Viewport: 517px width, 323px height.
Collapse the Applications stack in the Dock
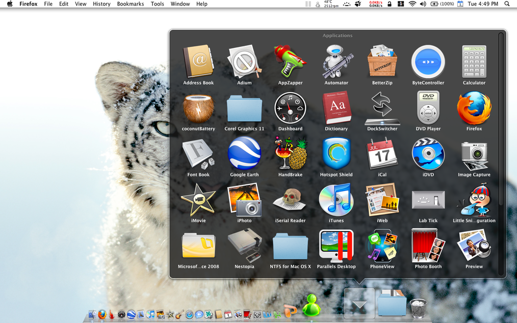(359, 303)
